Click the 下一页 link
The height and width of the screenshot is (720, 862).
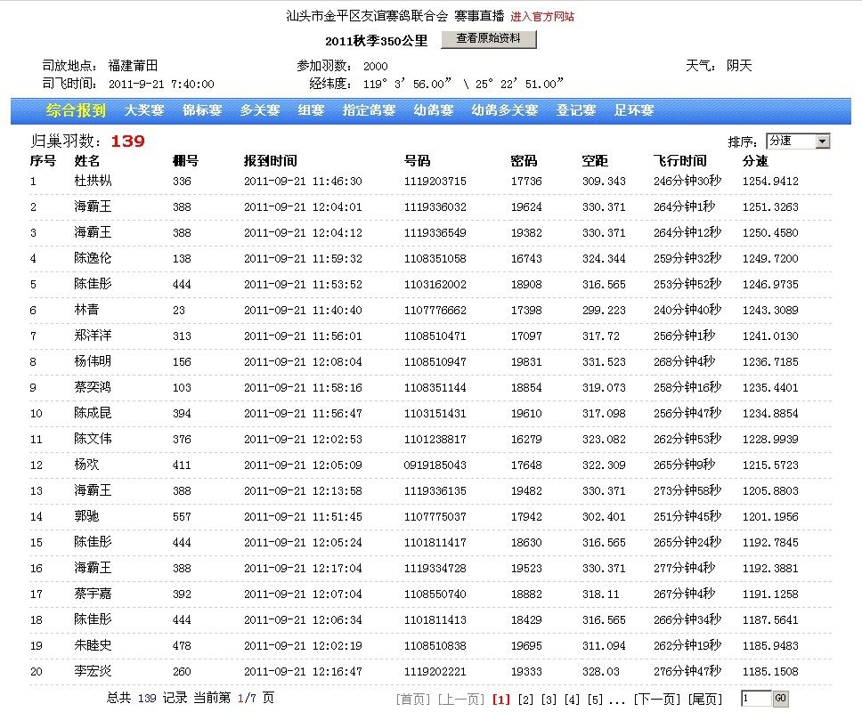(x=657, y=700)
